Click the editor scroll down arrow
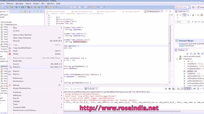 coord(170,82)
